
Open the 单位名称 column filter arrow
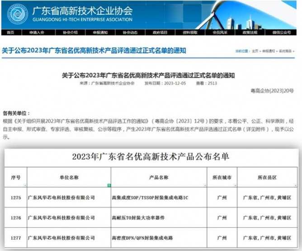[109, 186]
